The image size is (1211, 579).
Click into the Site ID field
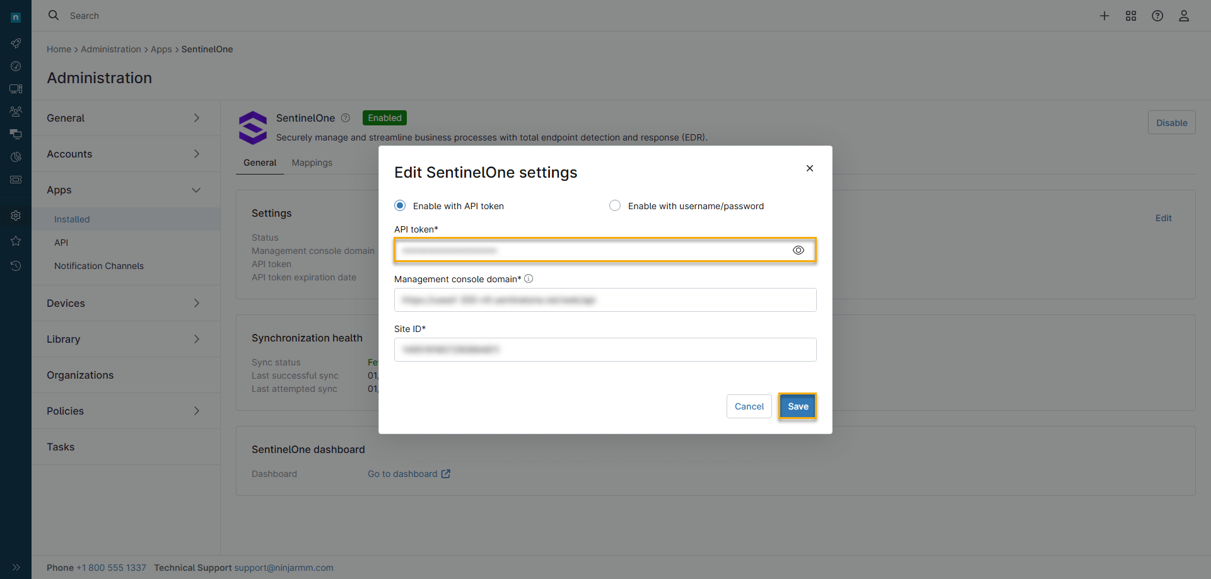point(605,350)
